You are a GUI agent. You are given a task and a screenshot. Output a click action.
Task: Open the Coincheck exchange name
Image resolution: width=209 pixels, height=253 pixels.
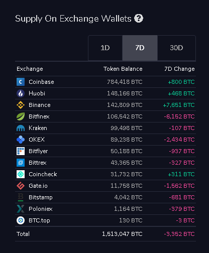tap(43, 174)
